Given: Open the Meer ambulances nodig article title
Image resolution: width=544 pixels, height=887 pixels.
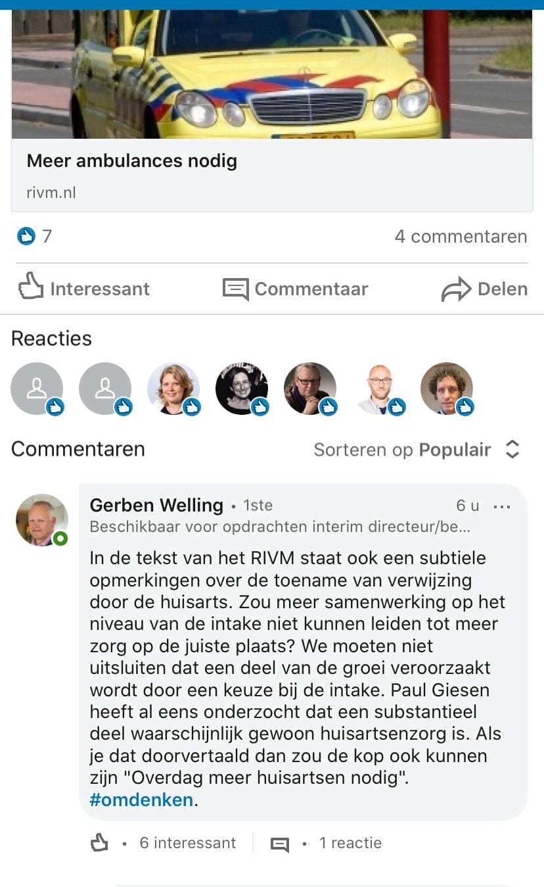Looking at the screenshot, I should tap(132, 160).
